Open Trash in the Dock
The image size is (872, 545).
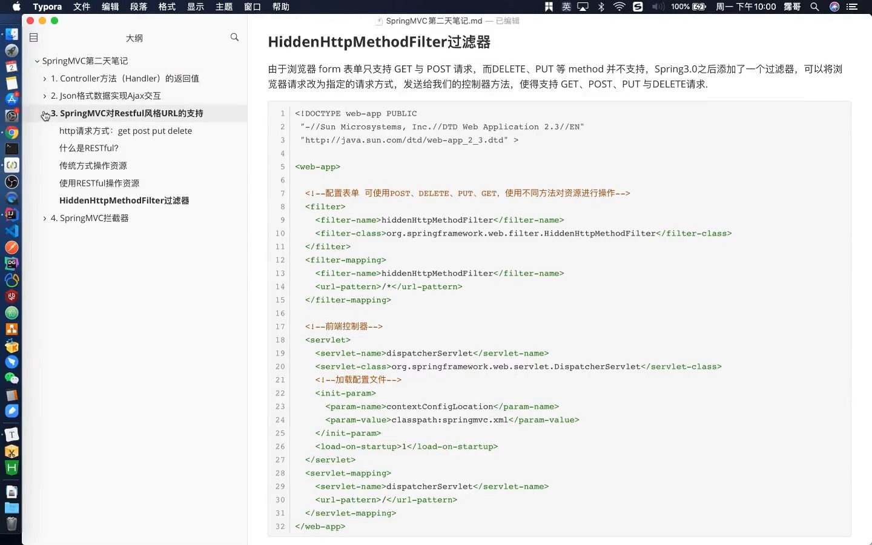pyautogui.click(x=12, y=524)
